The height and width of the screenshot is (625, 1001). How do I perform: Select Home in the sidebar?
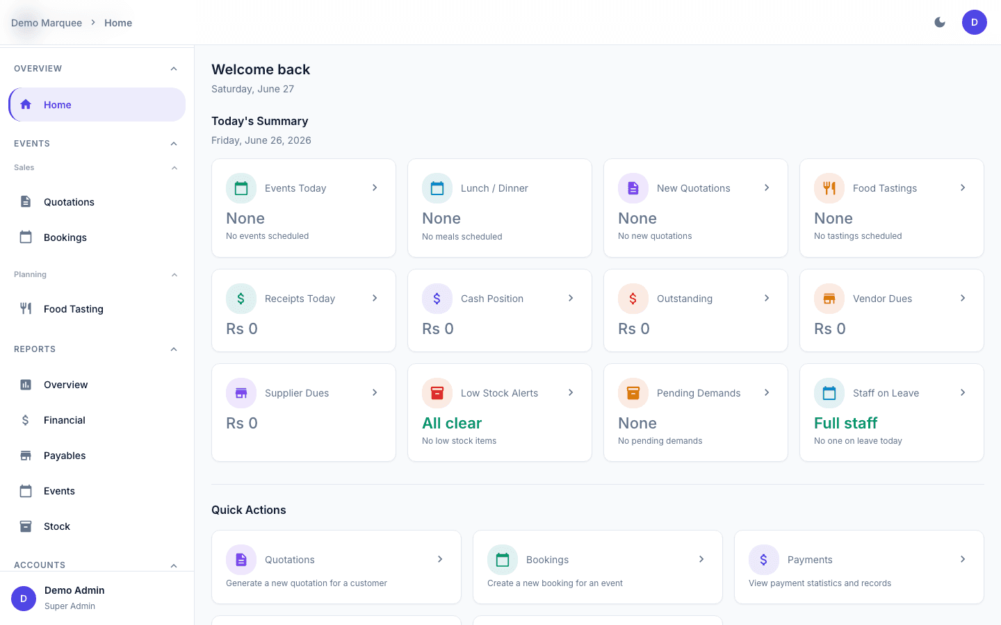tap(97, 104)
